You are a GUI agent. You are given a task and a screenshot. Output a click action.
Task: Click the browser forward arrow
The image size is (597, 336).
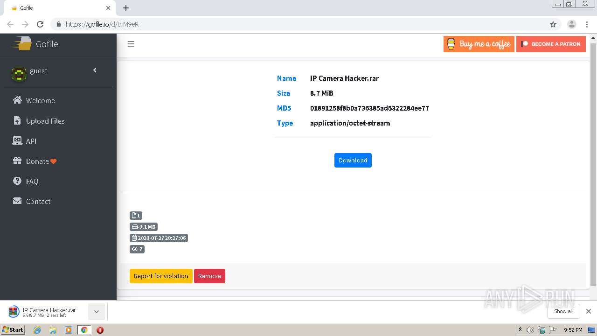(x=25, y=24)
